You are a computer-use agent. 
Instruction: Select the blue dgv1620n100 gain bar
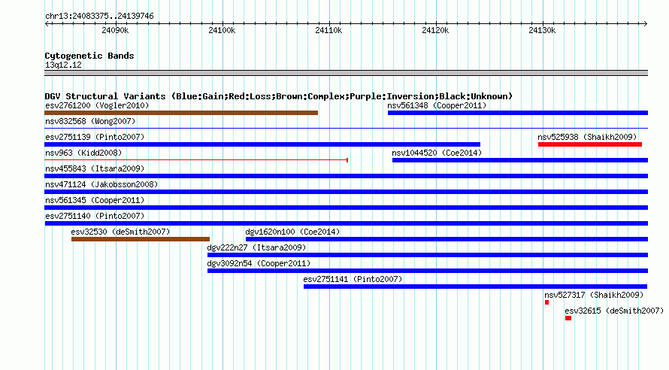447,239
